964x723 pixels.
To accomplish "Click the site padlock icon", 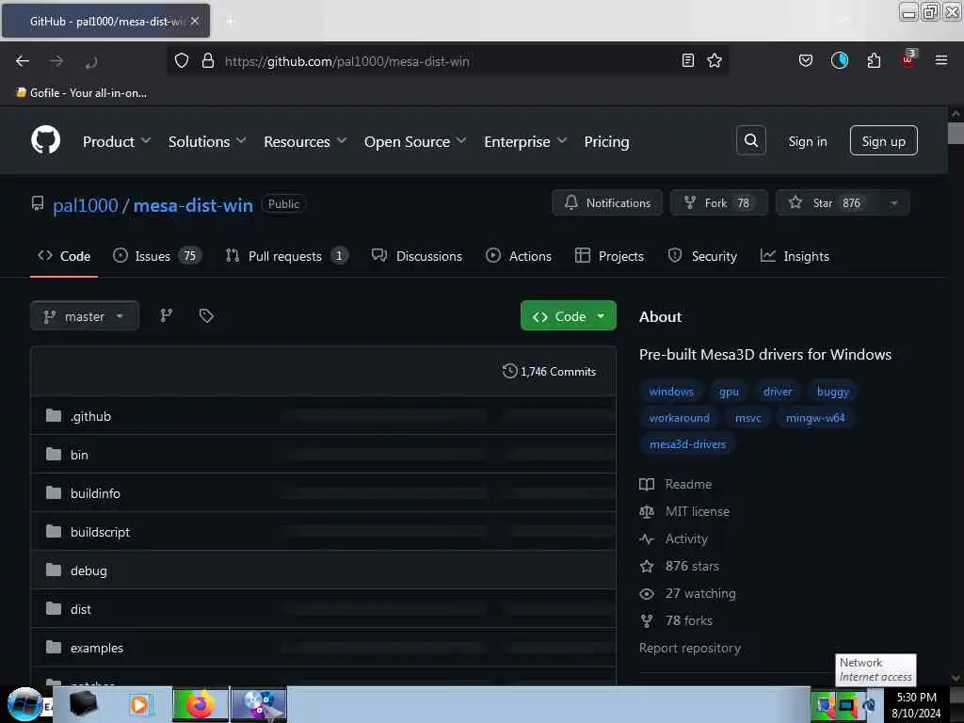I will coord(208,61).
